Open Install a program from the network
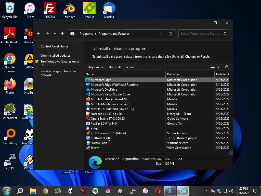 pyautogui.click(x=58, y=73)
